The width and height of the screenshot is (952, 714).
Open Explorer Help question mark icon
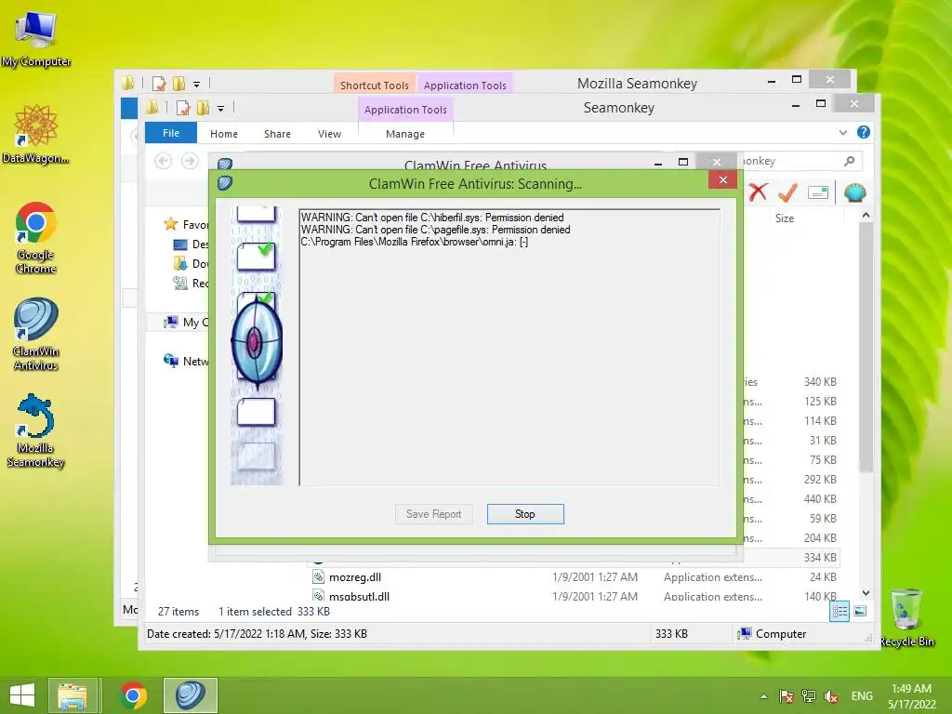coord(864,132)
